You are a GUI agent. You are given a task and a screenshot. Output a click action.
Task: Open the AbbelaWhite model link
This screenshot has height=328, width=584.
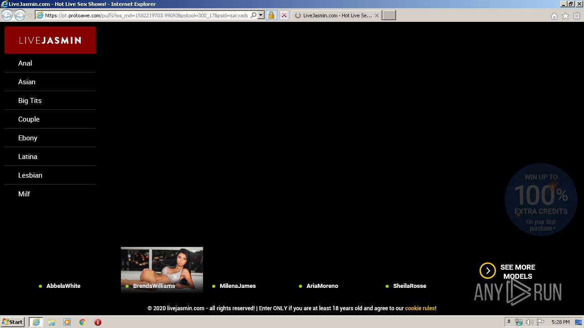click(x=63, y=286)
